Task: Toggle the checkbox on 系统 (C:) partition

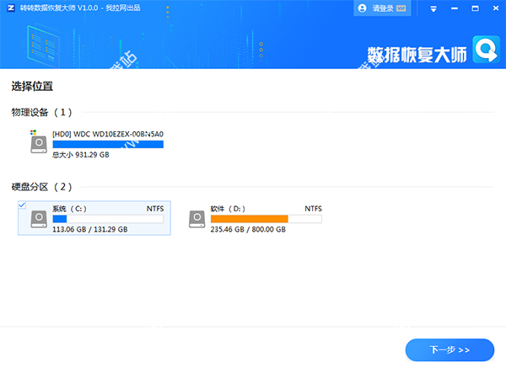Action: point(22,205)
